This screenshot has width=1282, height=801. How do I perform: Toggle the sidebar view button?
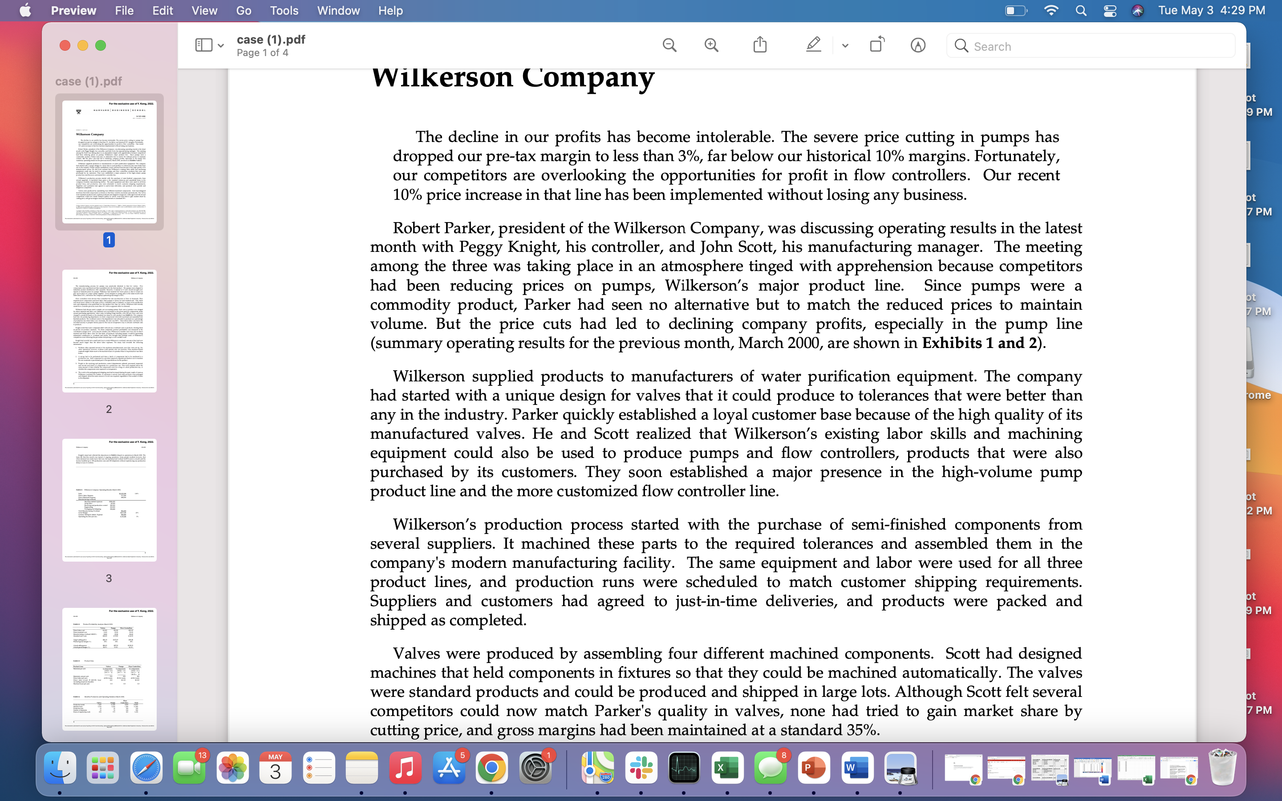(x=203, y=45)
